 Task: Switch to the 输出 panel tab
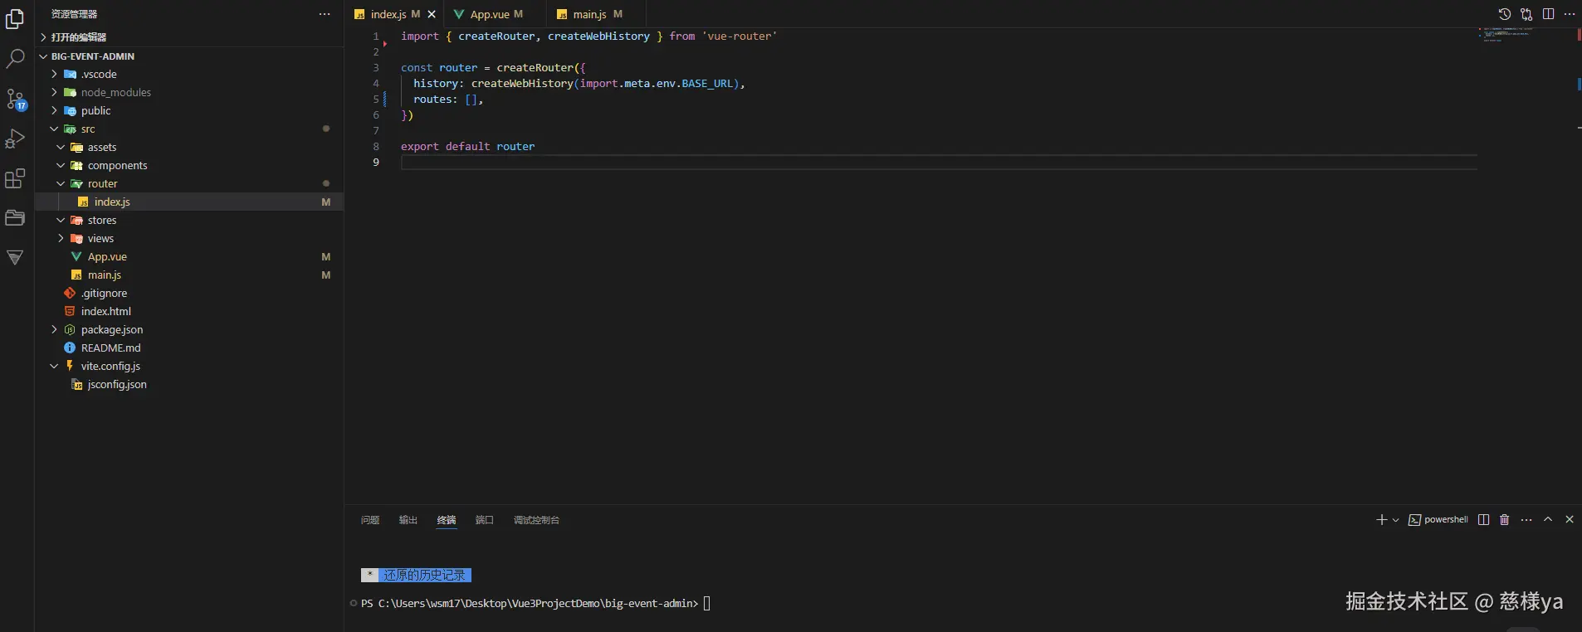[x=408, y=520]
